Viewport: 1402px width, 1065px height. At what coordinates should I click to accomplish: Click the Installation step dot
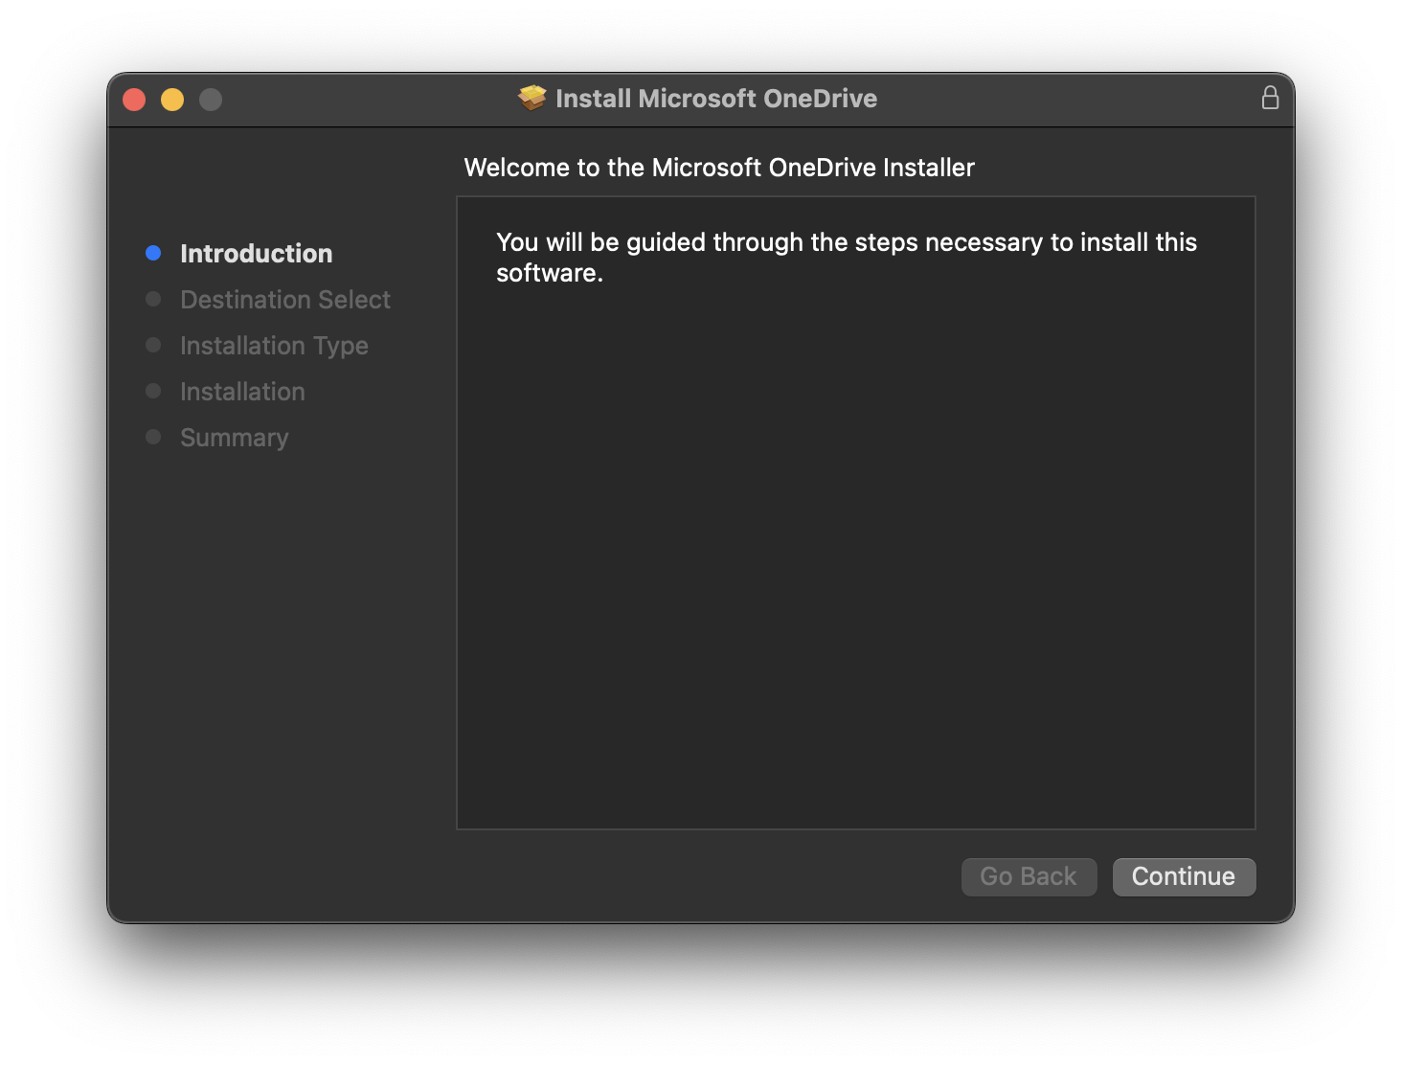coord(153,390)
